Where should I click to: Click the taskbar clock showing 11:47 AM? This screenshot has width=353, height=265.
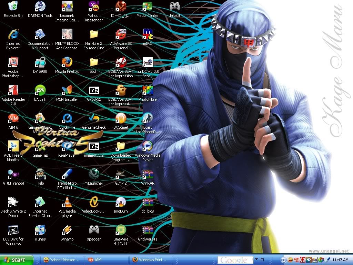pyautogui.click(x=340, y=260)
